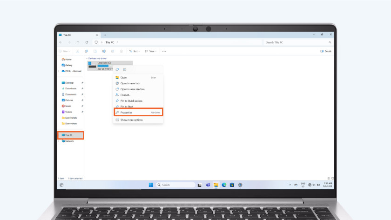Image resolution: width=391 pixels, height=220 pixels.
Task: Toggle the Details pane button
Action: 326,51
